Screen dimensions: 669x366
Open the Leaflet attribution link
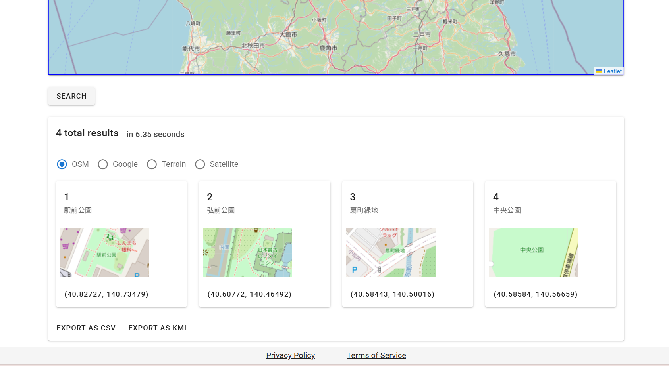coord(613,71)
